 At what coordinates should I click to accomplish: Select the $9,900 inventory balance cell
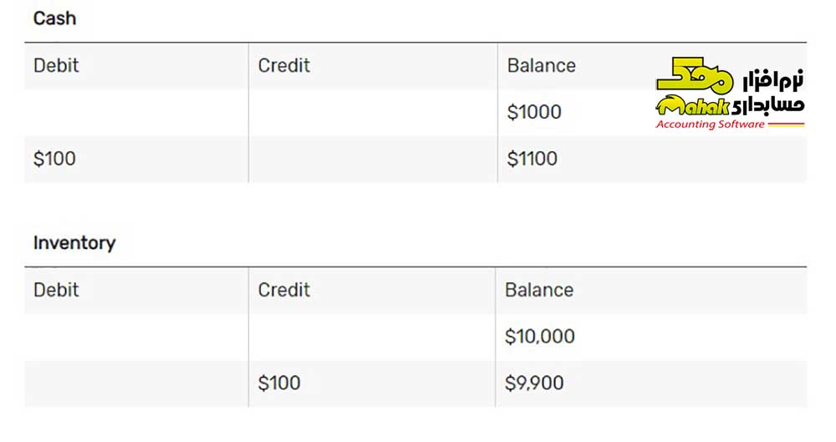point(534,384)
